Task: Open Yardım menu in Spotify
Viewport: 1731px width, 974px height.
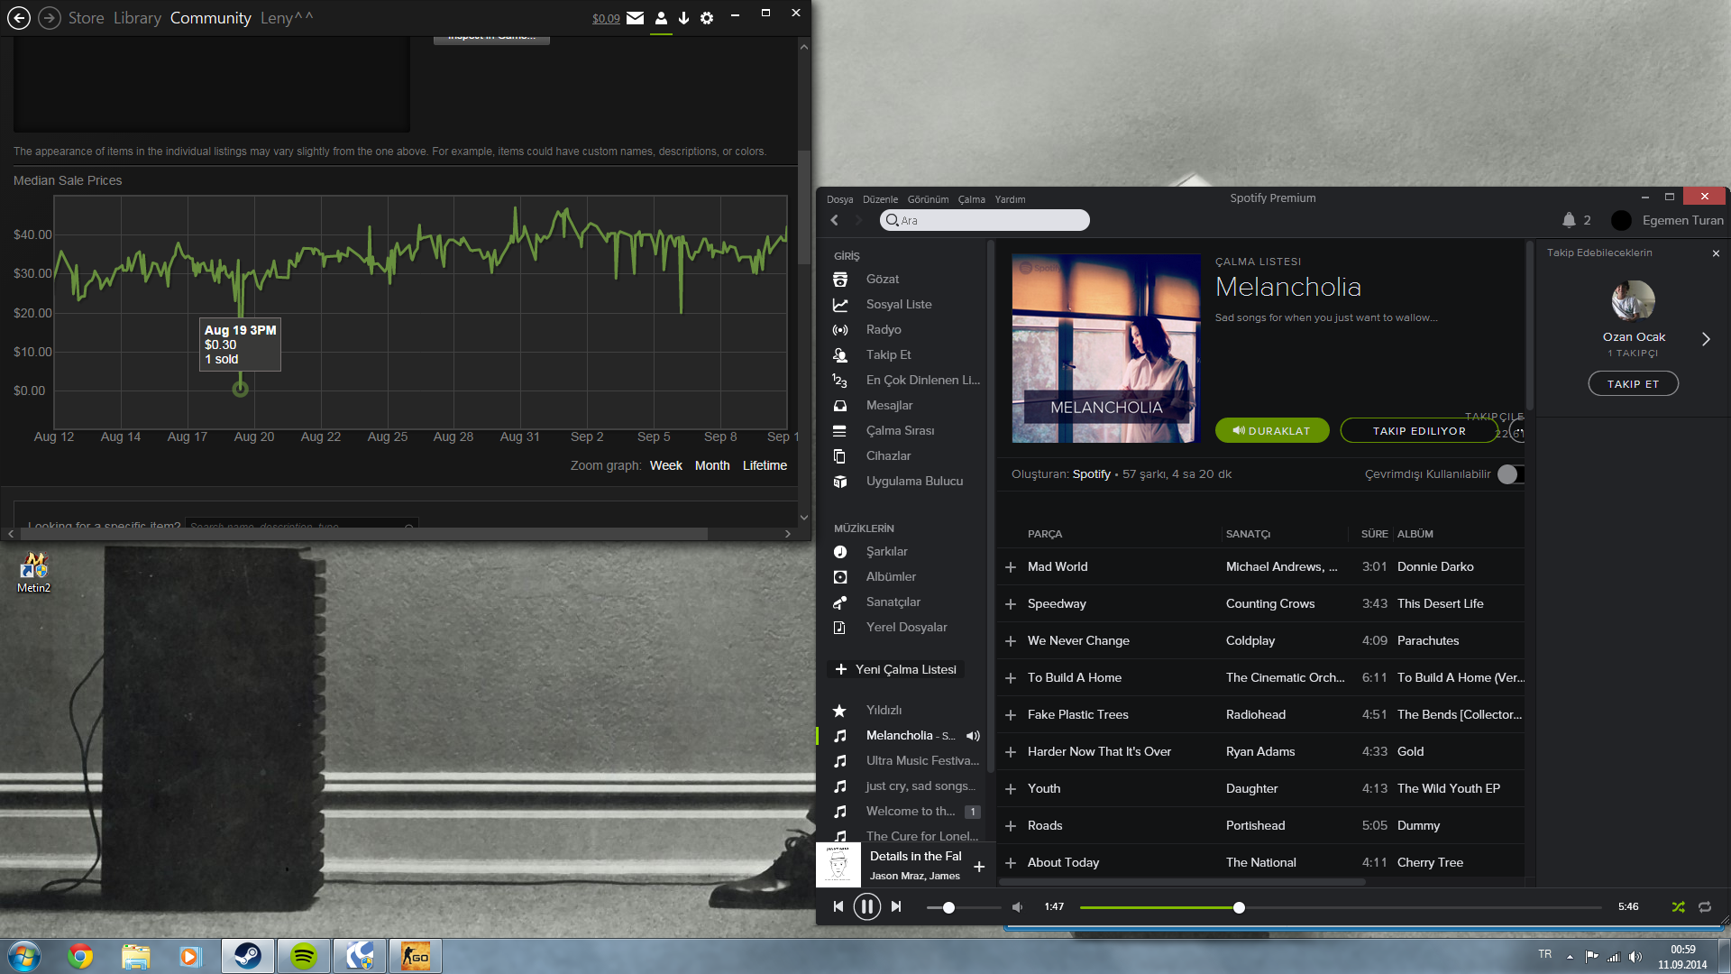Action: (1010, 199)
